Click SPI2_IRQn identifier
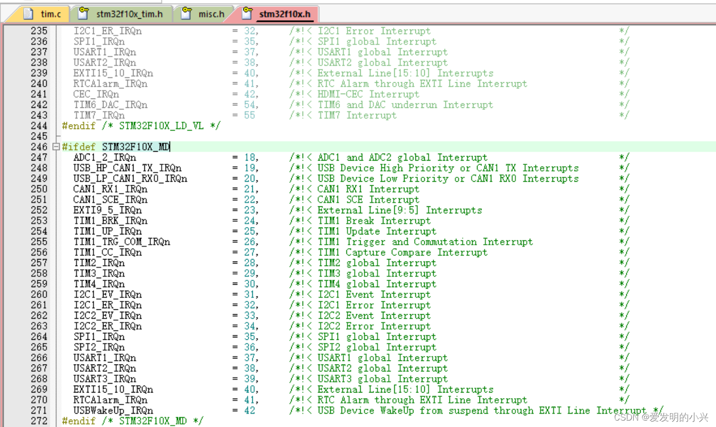 pos(99,347)
